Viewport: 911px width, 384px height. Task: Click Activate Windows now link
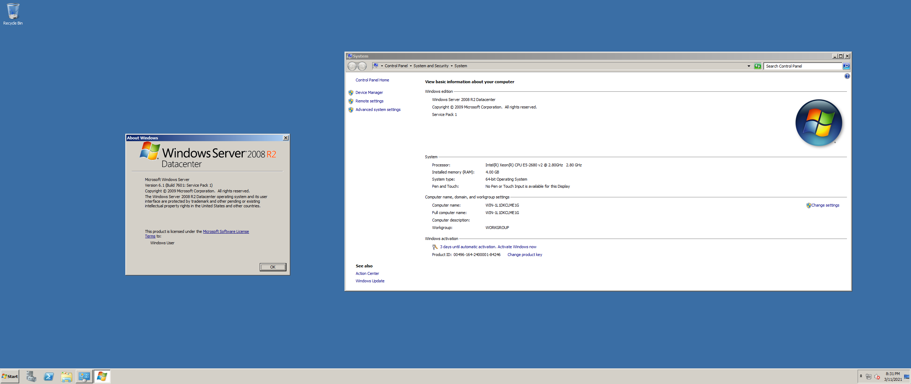coord(517,247)
